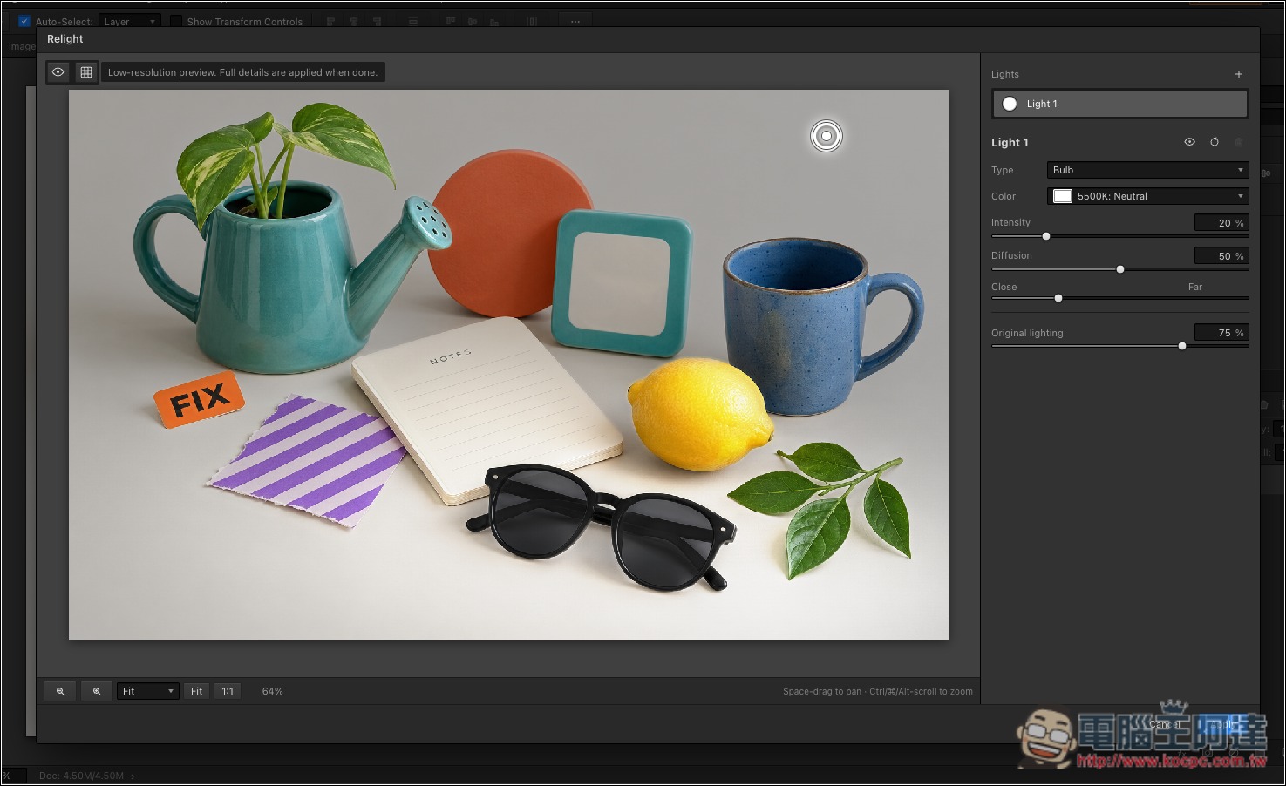Enable the Show Transform Controls checkbox
The height and width of the screenshot is (786, 1286).
176,22
